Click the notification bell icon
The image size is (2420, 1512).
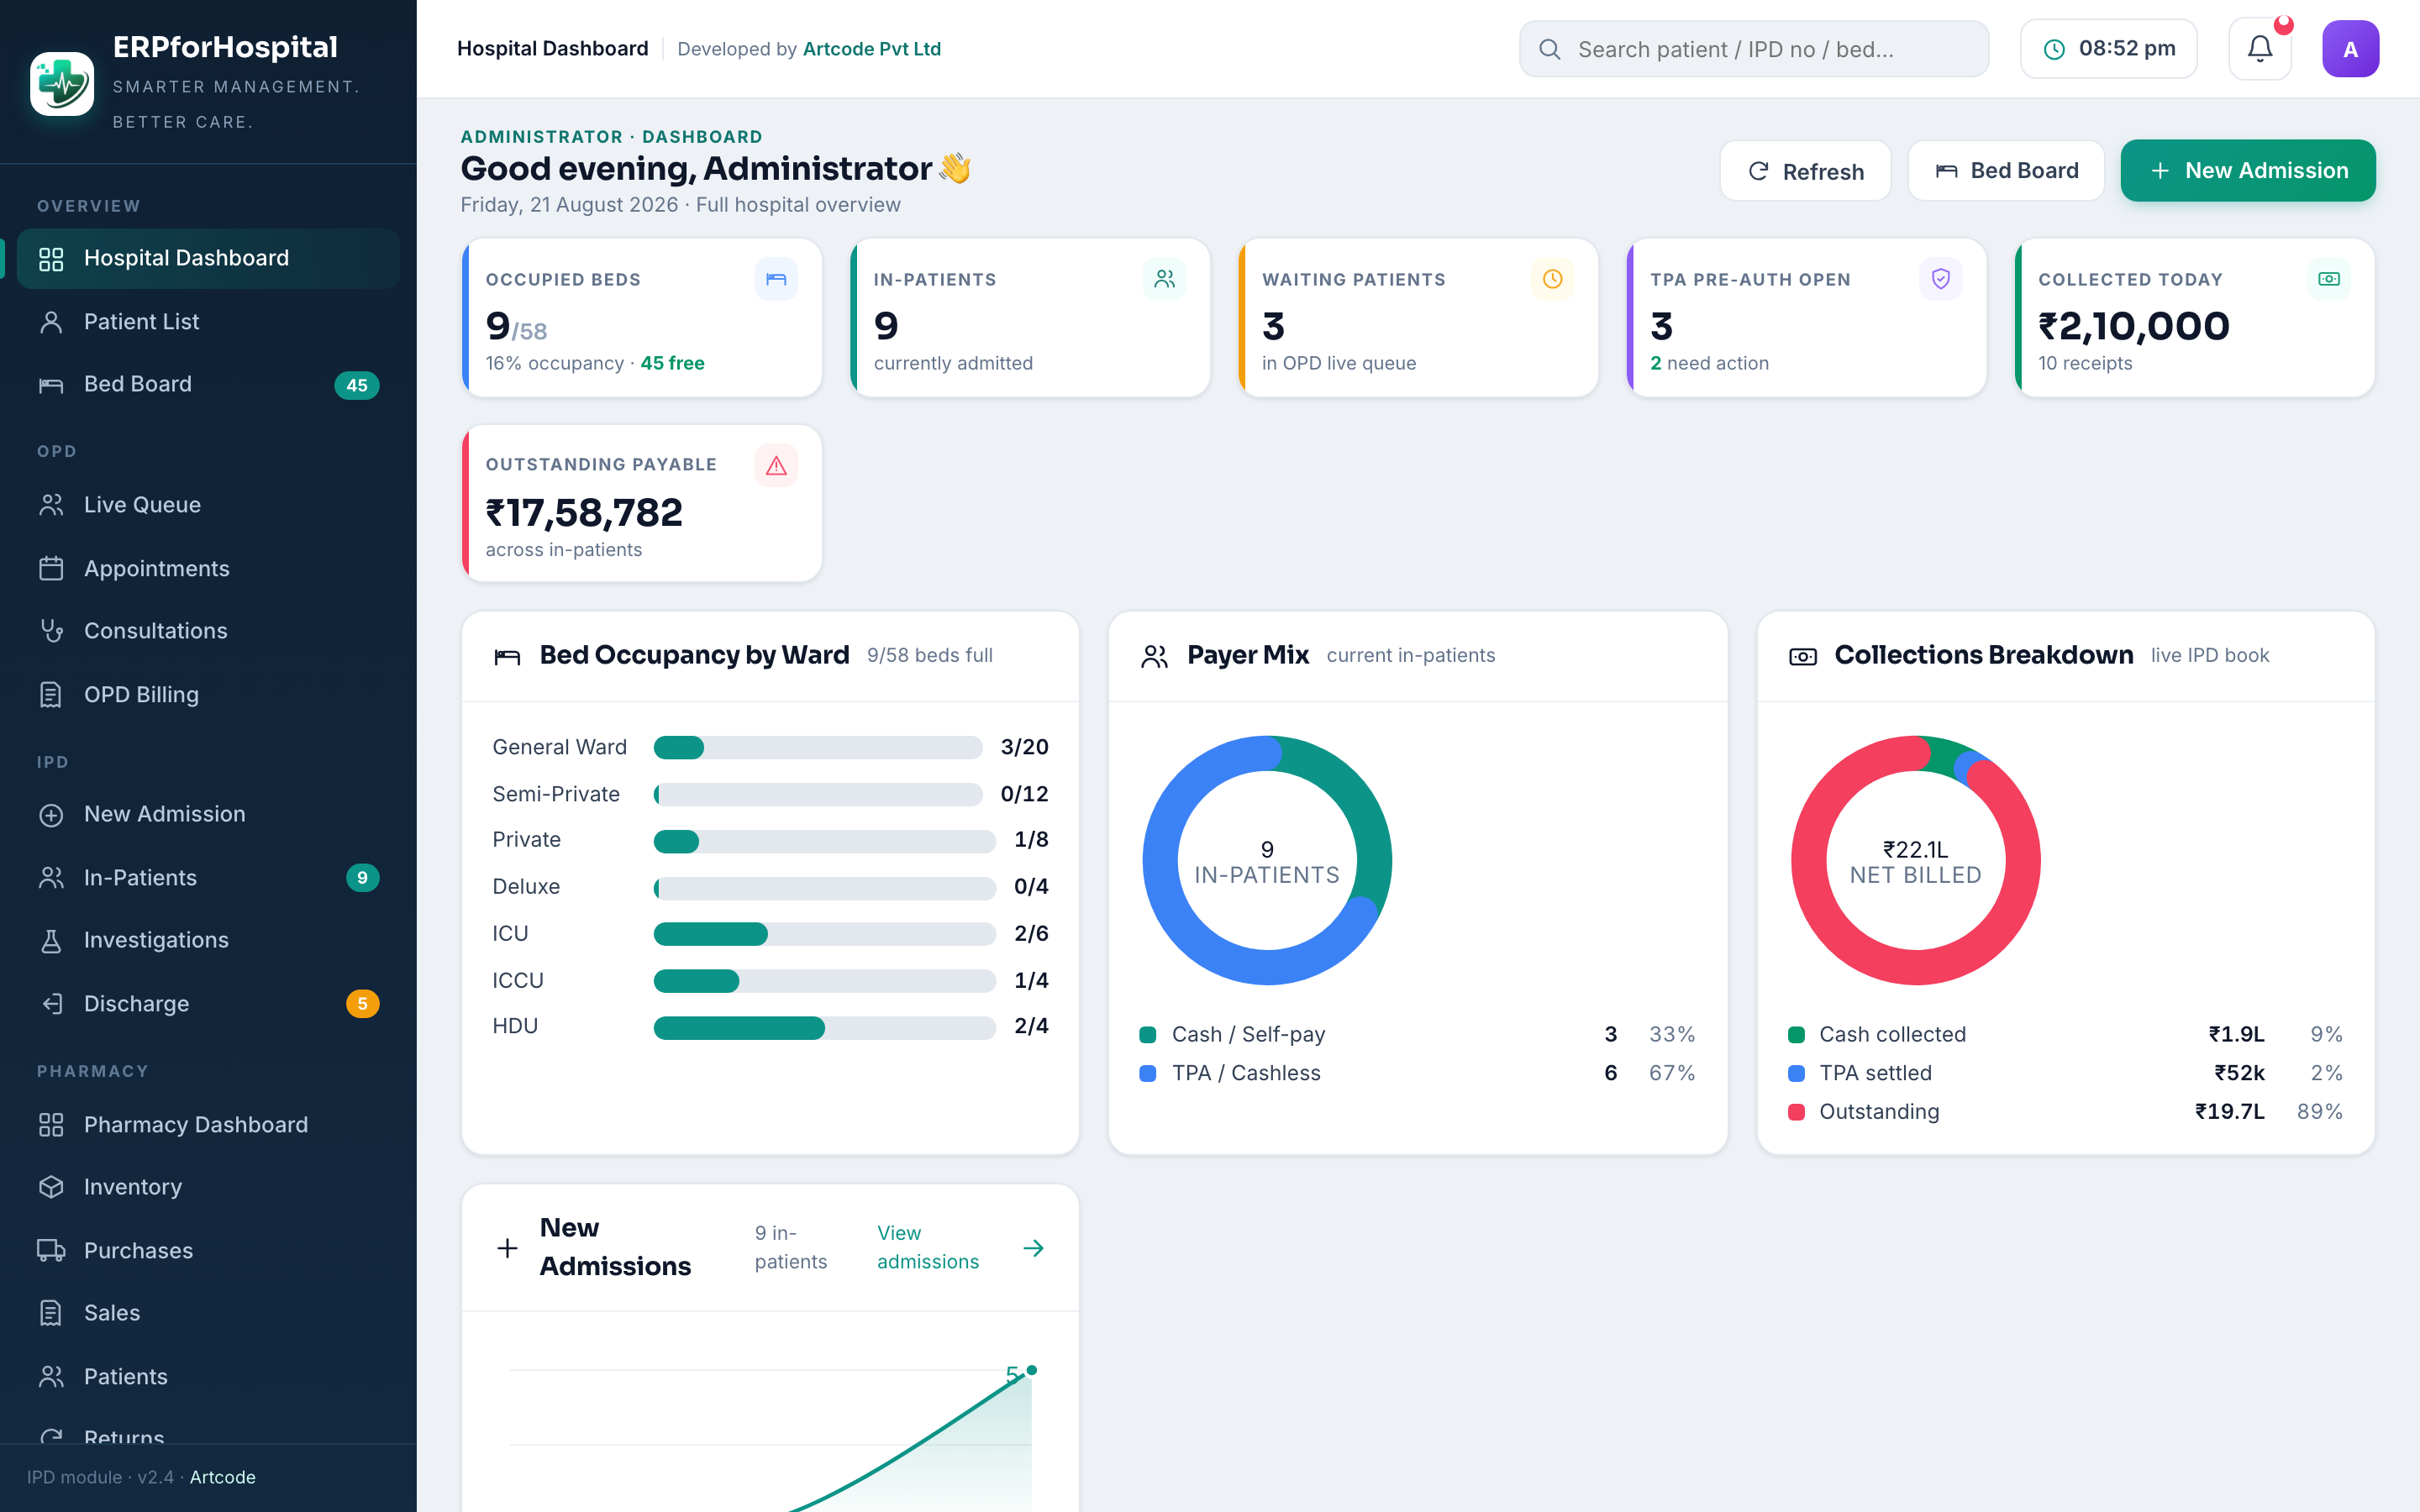[x=2259, y=49]
